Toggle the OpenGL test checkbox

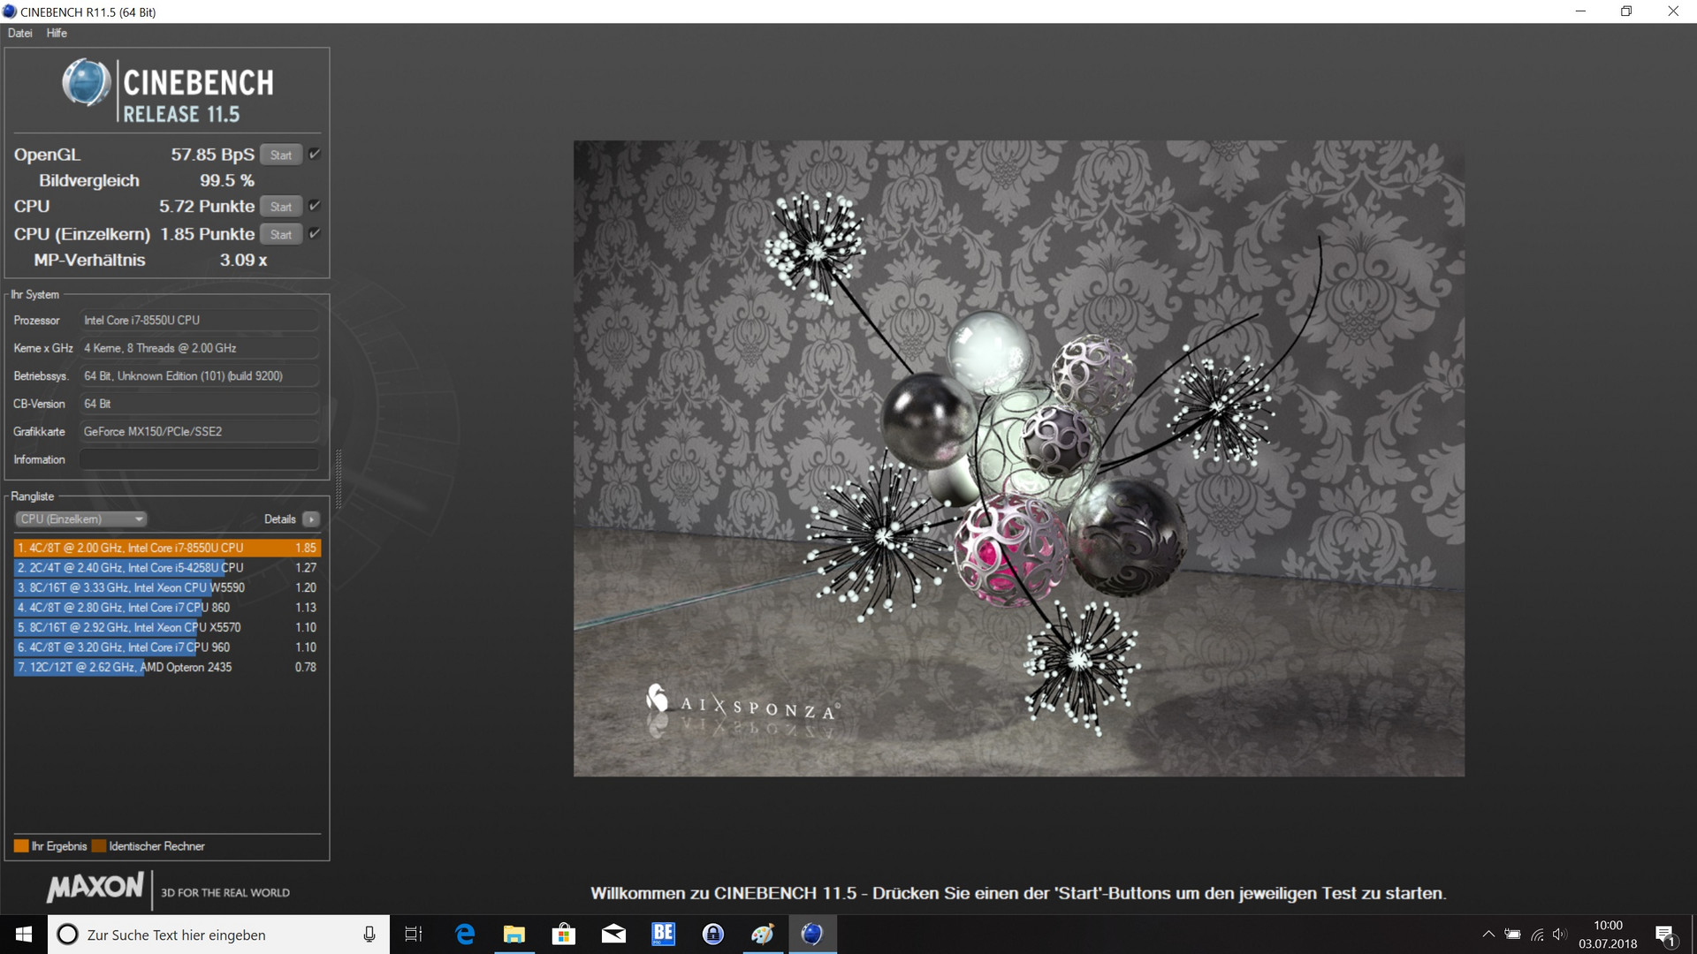[x=315, y=155]
